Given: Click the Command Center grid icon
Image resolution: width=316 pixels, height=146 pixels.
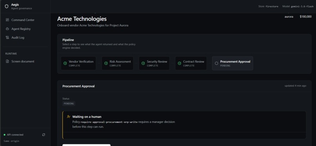Looking at the screenshot, I should 7,20.
